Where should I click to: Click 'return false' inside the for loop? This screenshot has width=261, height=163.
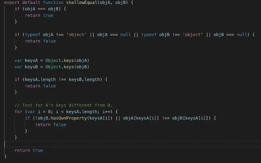[51, 125]
